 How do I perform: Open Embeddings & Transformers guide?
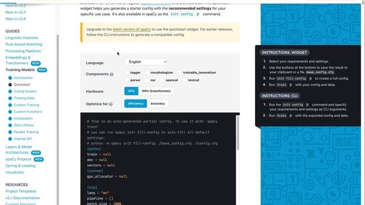tap(18, 60)
